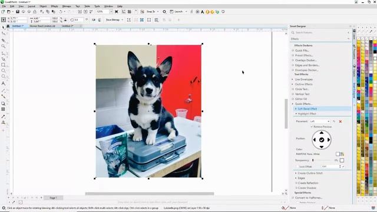Open the Placement dropdown

pyautogui.click(x=319, y=121)
